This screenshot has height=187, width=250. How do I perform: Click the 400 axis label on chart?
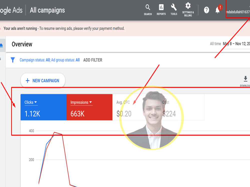31,131
